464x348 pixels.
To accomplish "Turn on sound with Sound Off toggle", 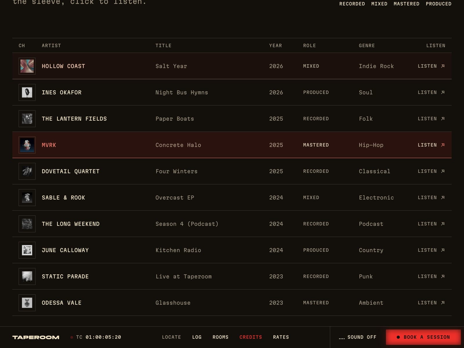I will (x=358, y=337).
